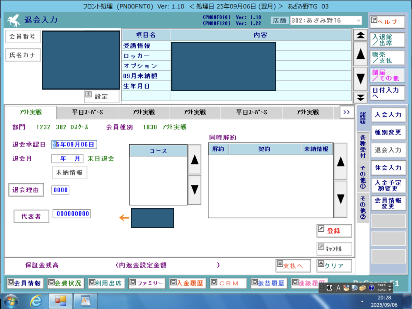
Task: Click the 設定 settings button
Action: click(102, 96)
